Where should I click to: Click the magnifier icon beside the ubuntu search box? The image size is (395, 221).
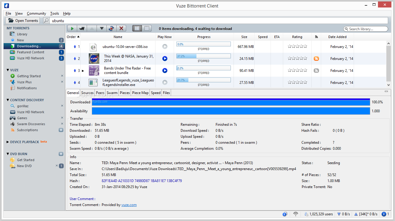(x=46, y=21)
